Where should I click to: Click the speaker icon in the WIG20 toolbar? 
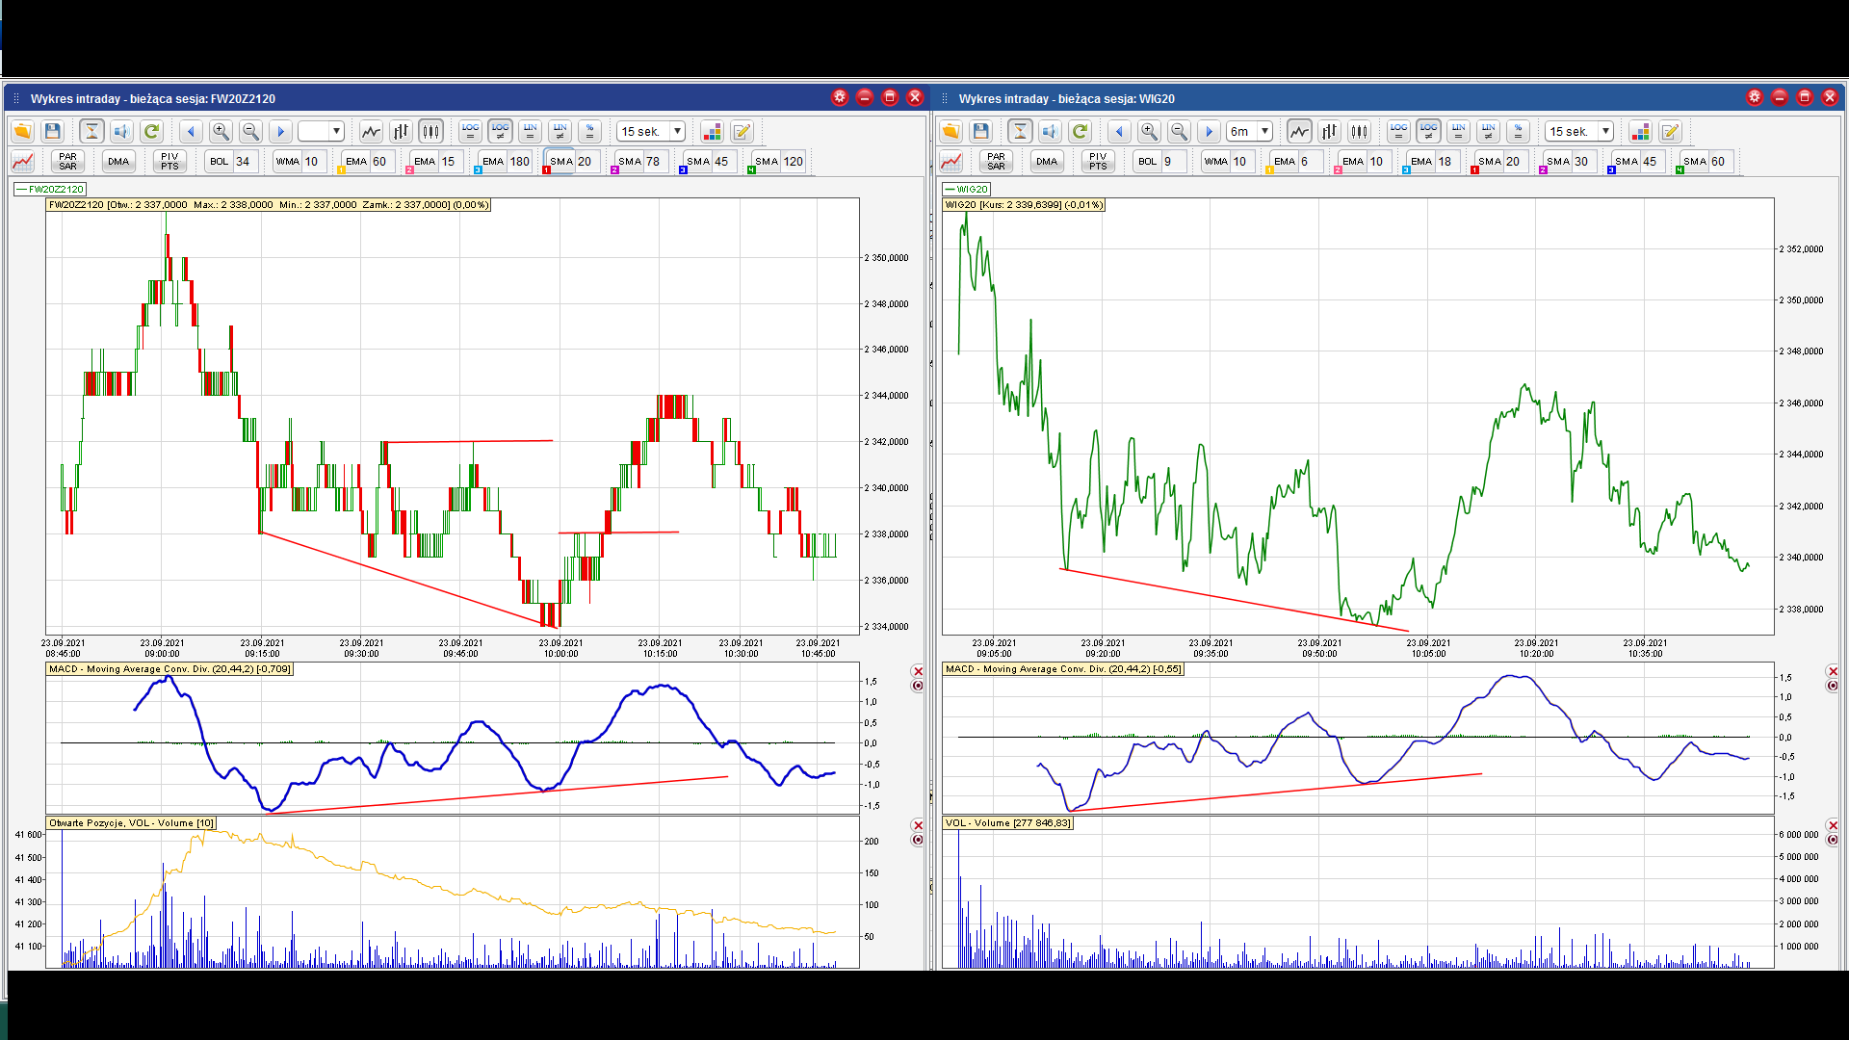[x=1050, y=132]
